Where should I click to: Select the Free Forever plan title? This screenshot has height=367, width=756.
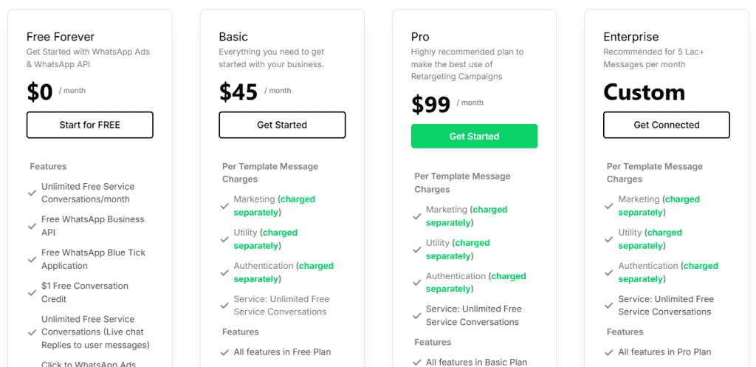tap(61, 37)
